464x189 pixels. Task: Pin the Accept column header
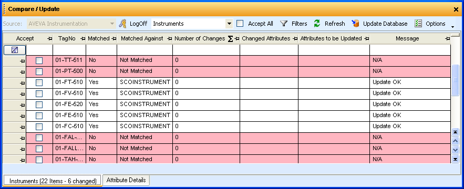click(50, 39)
